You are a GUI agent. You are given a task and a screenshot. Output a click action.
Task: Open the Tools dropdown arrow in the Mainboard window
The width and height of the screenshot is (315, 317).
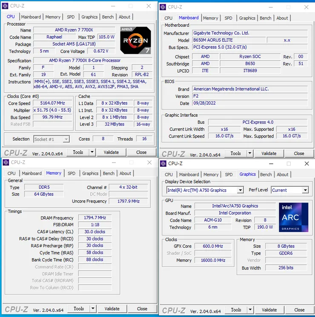(x=249, y=154)
